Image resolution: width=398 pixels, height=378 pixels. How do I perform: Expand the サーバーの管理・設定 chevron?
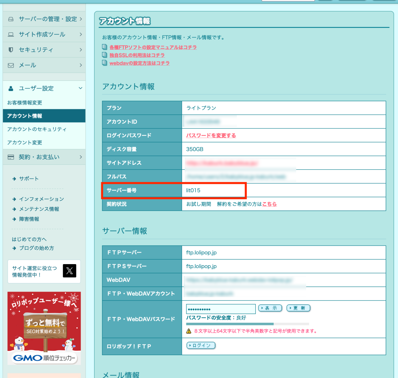coord(81,19)
